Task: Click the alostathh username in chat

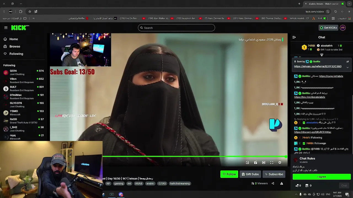Action: pos(312,122)
